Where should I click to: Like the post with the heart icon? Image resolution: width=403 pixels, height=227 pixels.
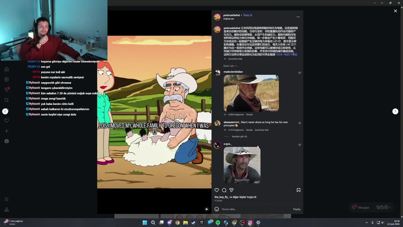[x=217, y=190]
